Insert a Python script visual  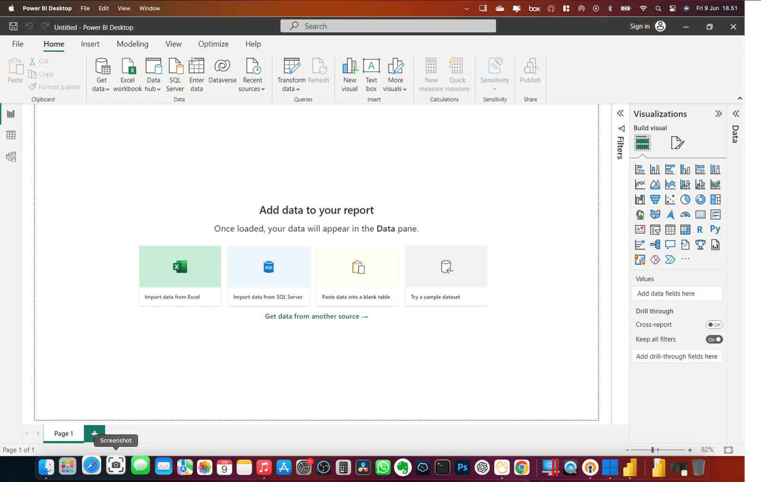[715, 229]
